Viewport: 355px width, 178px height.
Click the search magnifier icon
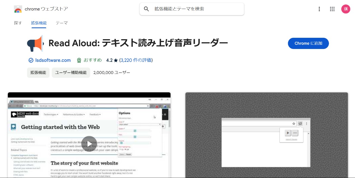tap(146, 9)
